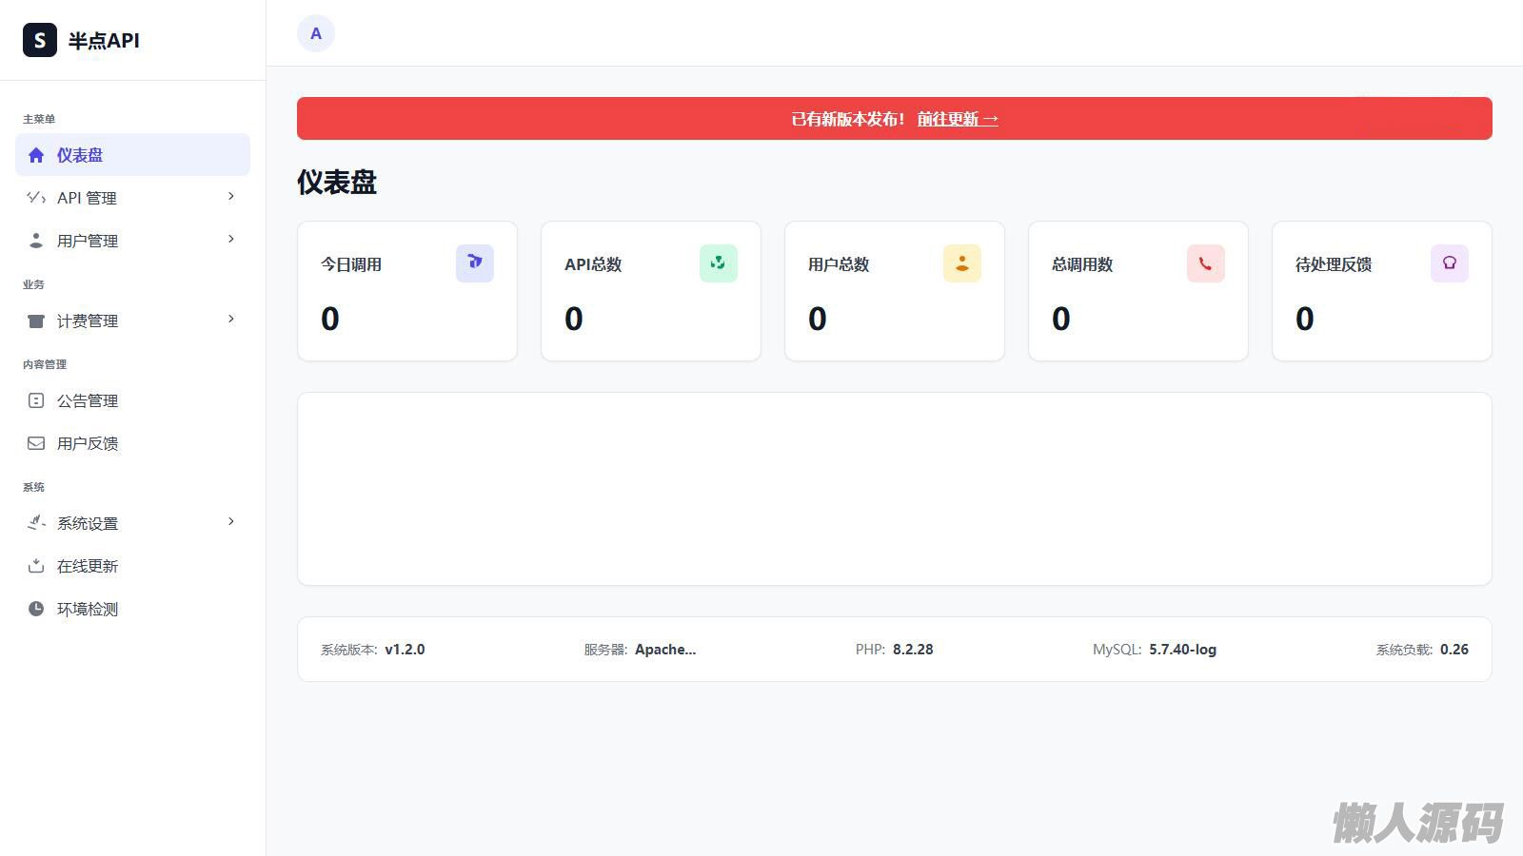
Task: Click the envelope icon beside 用户反馈
Action: click(x=36, y=443)
